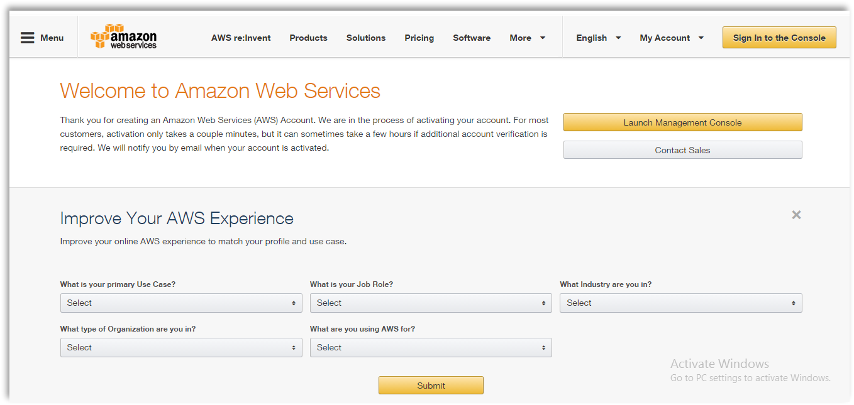Close the Improve Your AWS Experience panel
Screen dimensions: 854x405
[x=796, y=215]
